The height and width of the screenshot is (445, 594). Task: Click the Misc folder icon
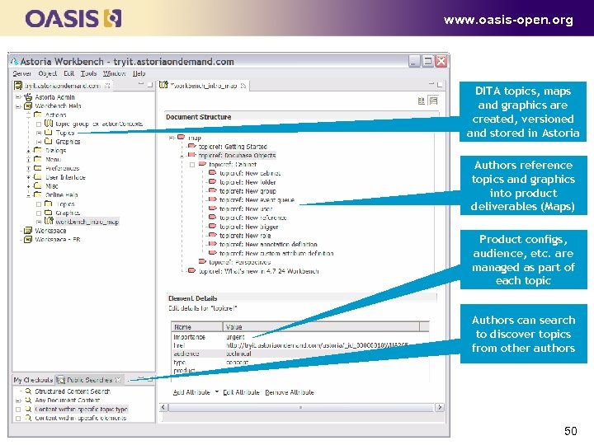(38, 185)
